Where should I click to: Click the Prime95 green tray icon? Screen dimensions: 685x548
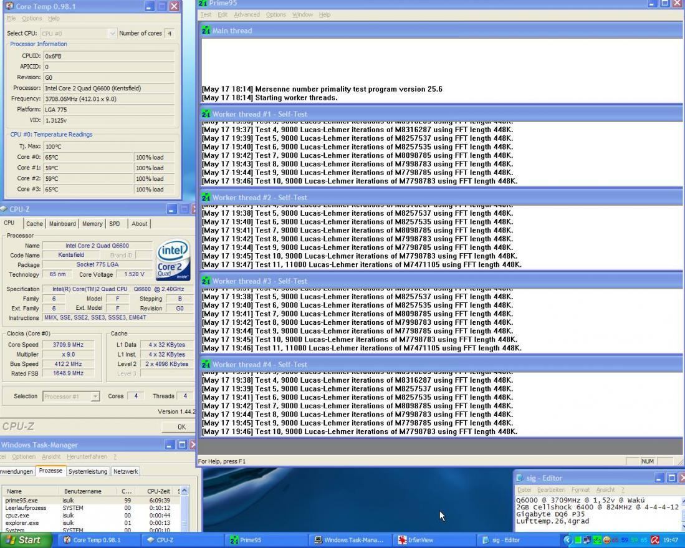[596, 540]
